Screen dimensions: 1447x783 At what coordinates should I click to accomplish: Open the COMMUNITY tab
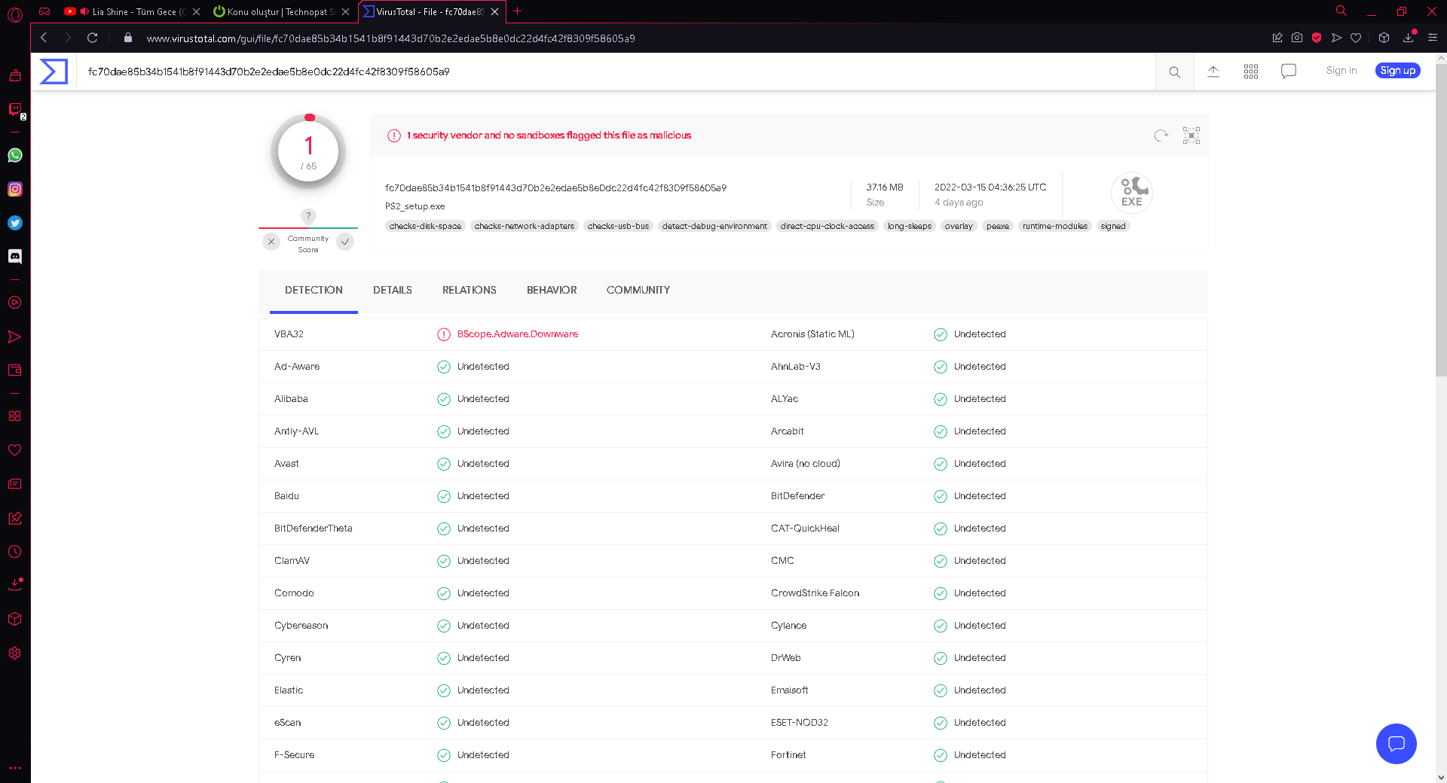[638, 291]
